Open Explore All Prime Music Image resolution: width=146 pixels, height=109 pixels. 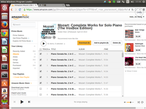[23, 41]
